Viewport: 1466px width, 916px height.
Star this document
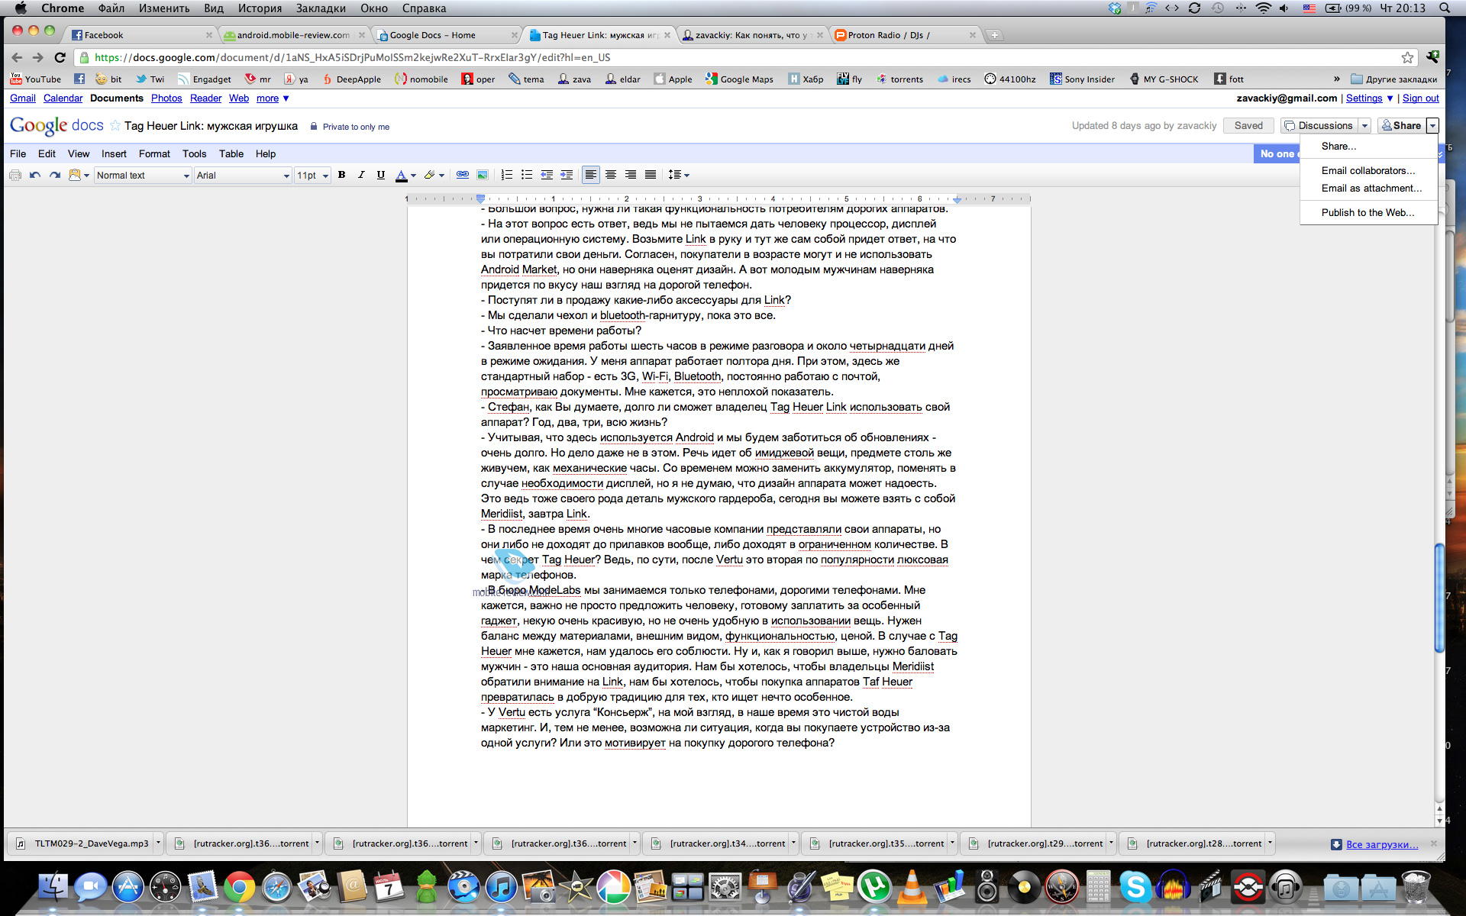click(x=115, y=126)
